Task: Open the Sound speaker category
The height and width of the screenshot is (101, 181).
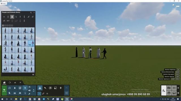Action: (29, 90)
